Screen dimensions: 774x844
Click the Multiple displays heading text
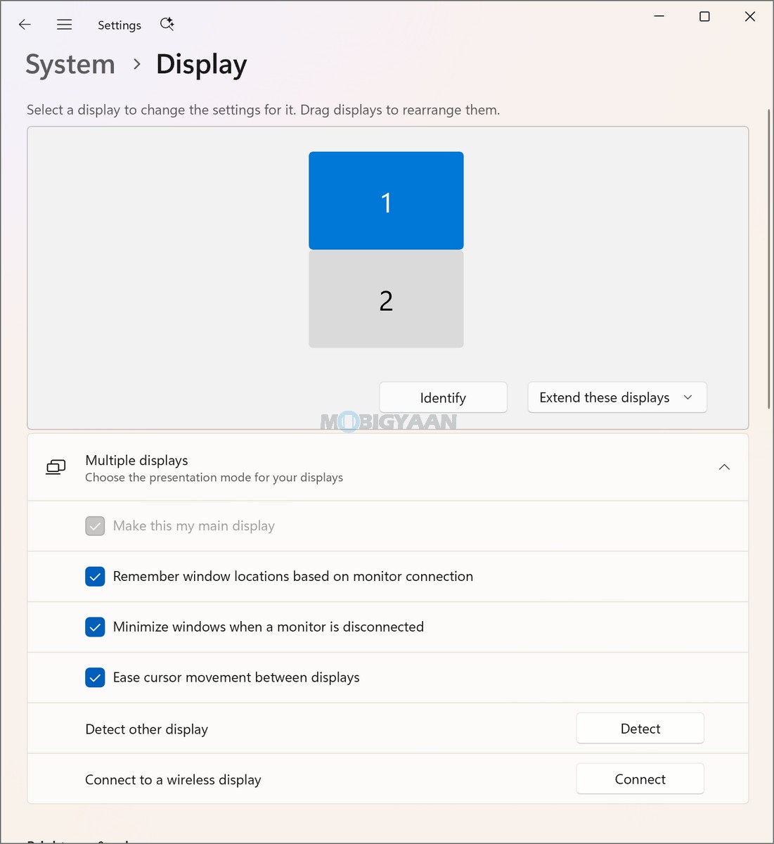136,460
